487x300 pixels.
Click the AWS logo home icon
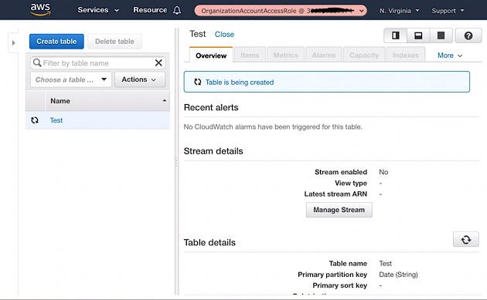(40, 9)
